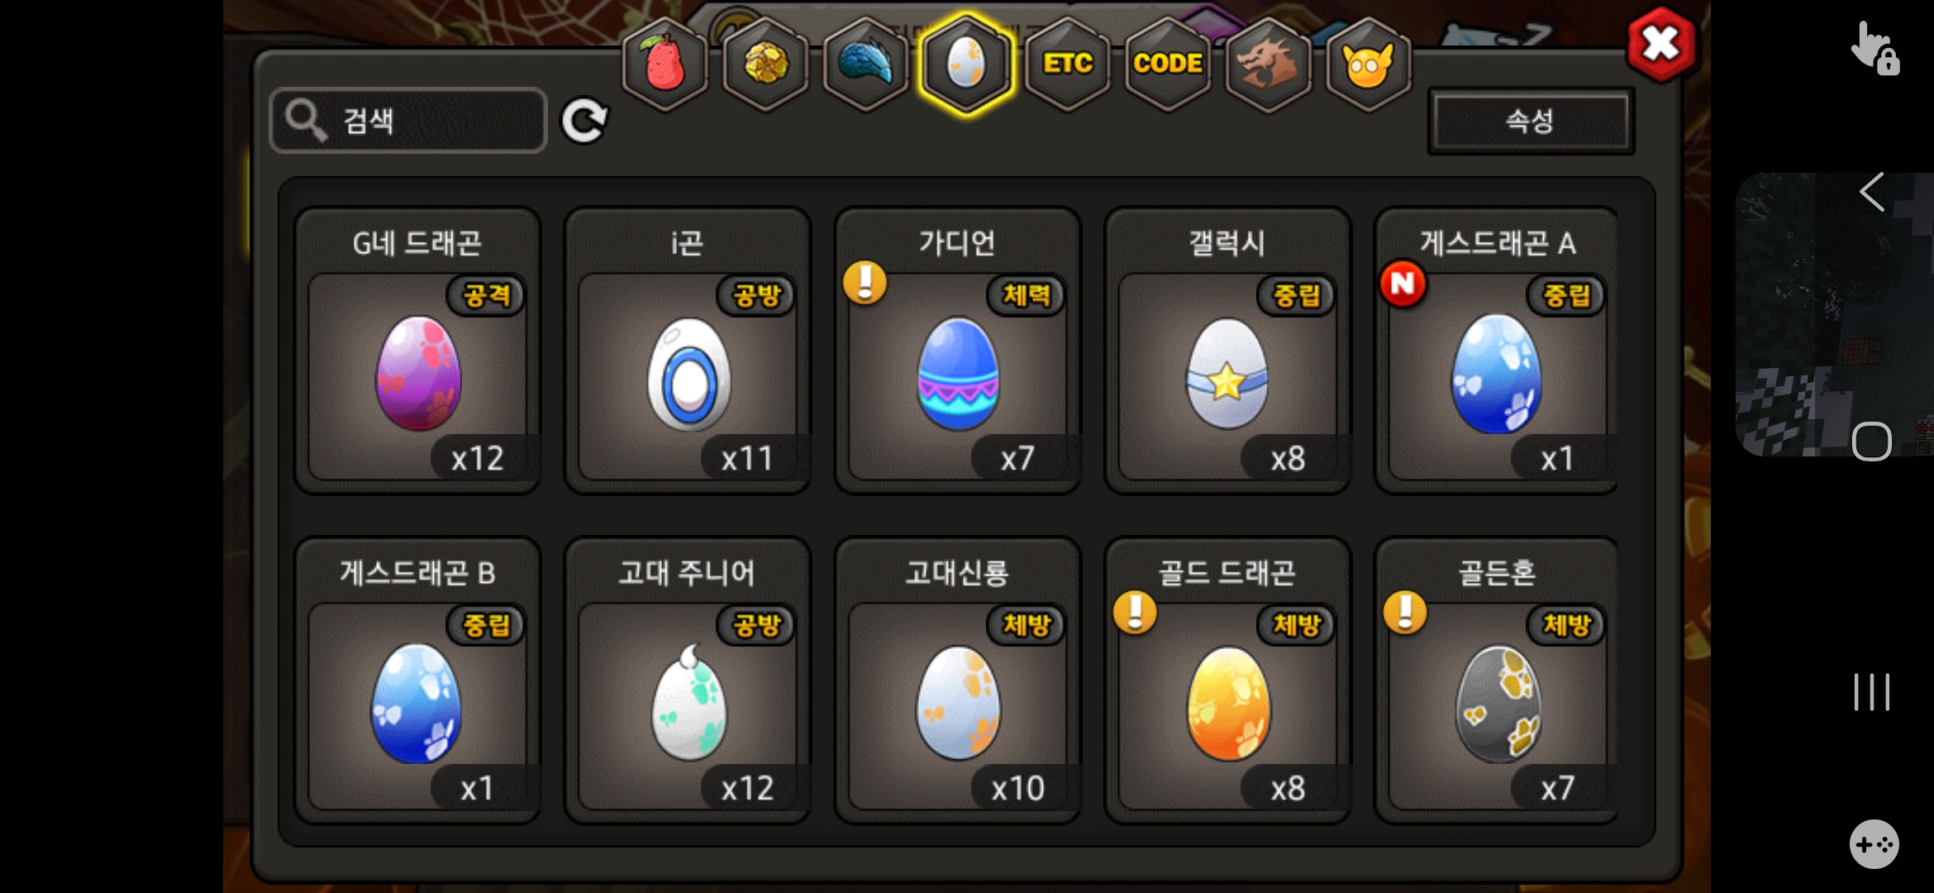Choose the i곤 white egg item
This screenshot has height=893, width=1934.
688,351
